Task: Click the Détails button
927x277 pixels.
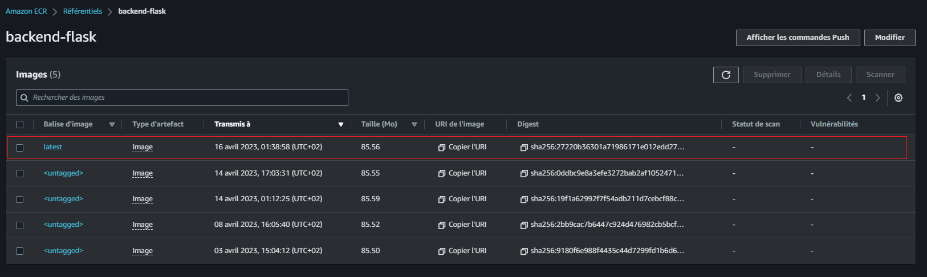Action: tap(828, 75)
